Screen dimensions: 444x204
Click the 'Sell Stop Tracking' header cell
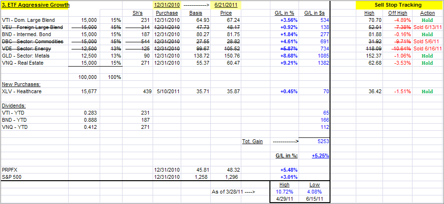(398, 5)
